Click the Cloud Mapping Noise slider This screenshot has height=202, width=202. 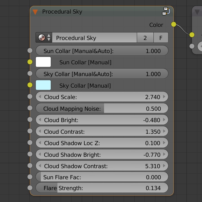pos(102,108)
